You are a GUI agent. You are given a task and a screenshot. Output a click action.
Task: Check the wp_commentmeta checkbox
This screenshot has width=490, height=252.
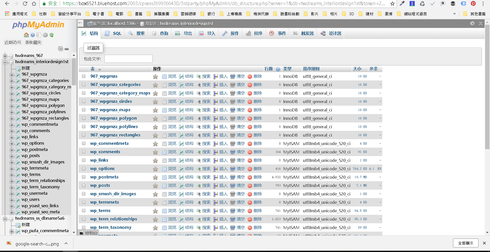click(84, 143)
